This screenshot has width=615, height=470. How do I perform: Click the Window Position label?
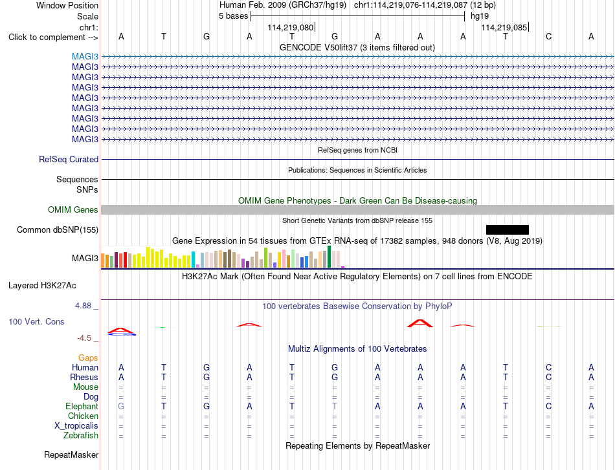click(67, 5)
